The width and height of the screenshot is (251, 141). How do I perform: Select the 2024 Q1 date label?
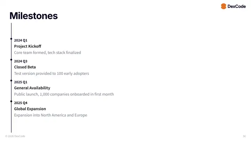pos(21,40)
